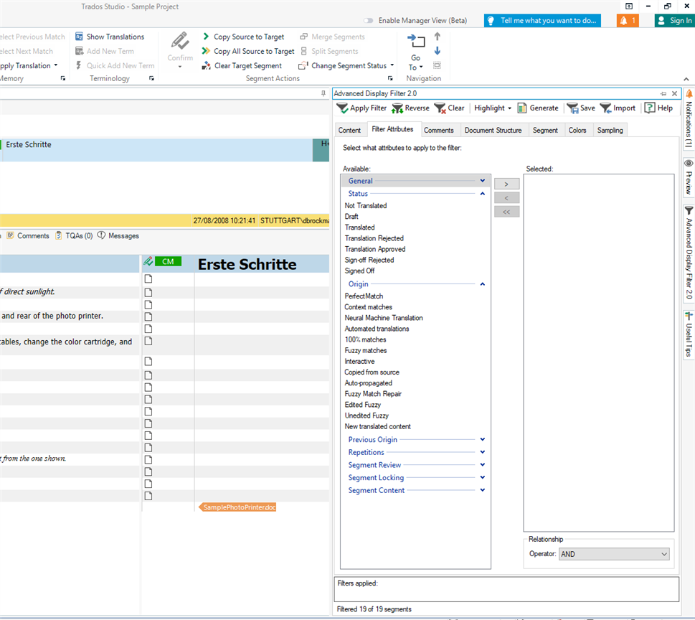Click the Sign In button
Screen dimensions: 695x620
675,20
